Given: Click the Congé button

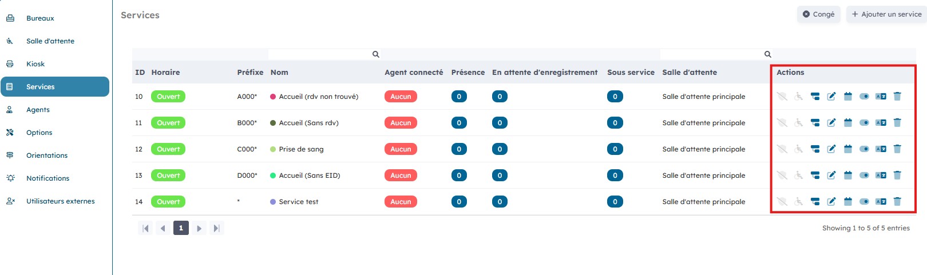Looking at the screenshot, I should [x=818, y=14].
